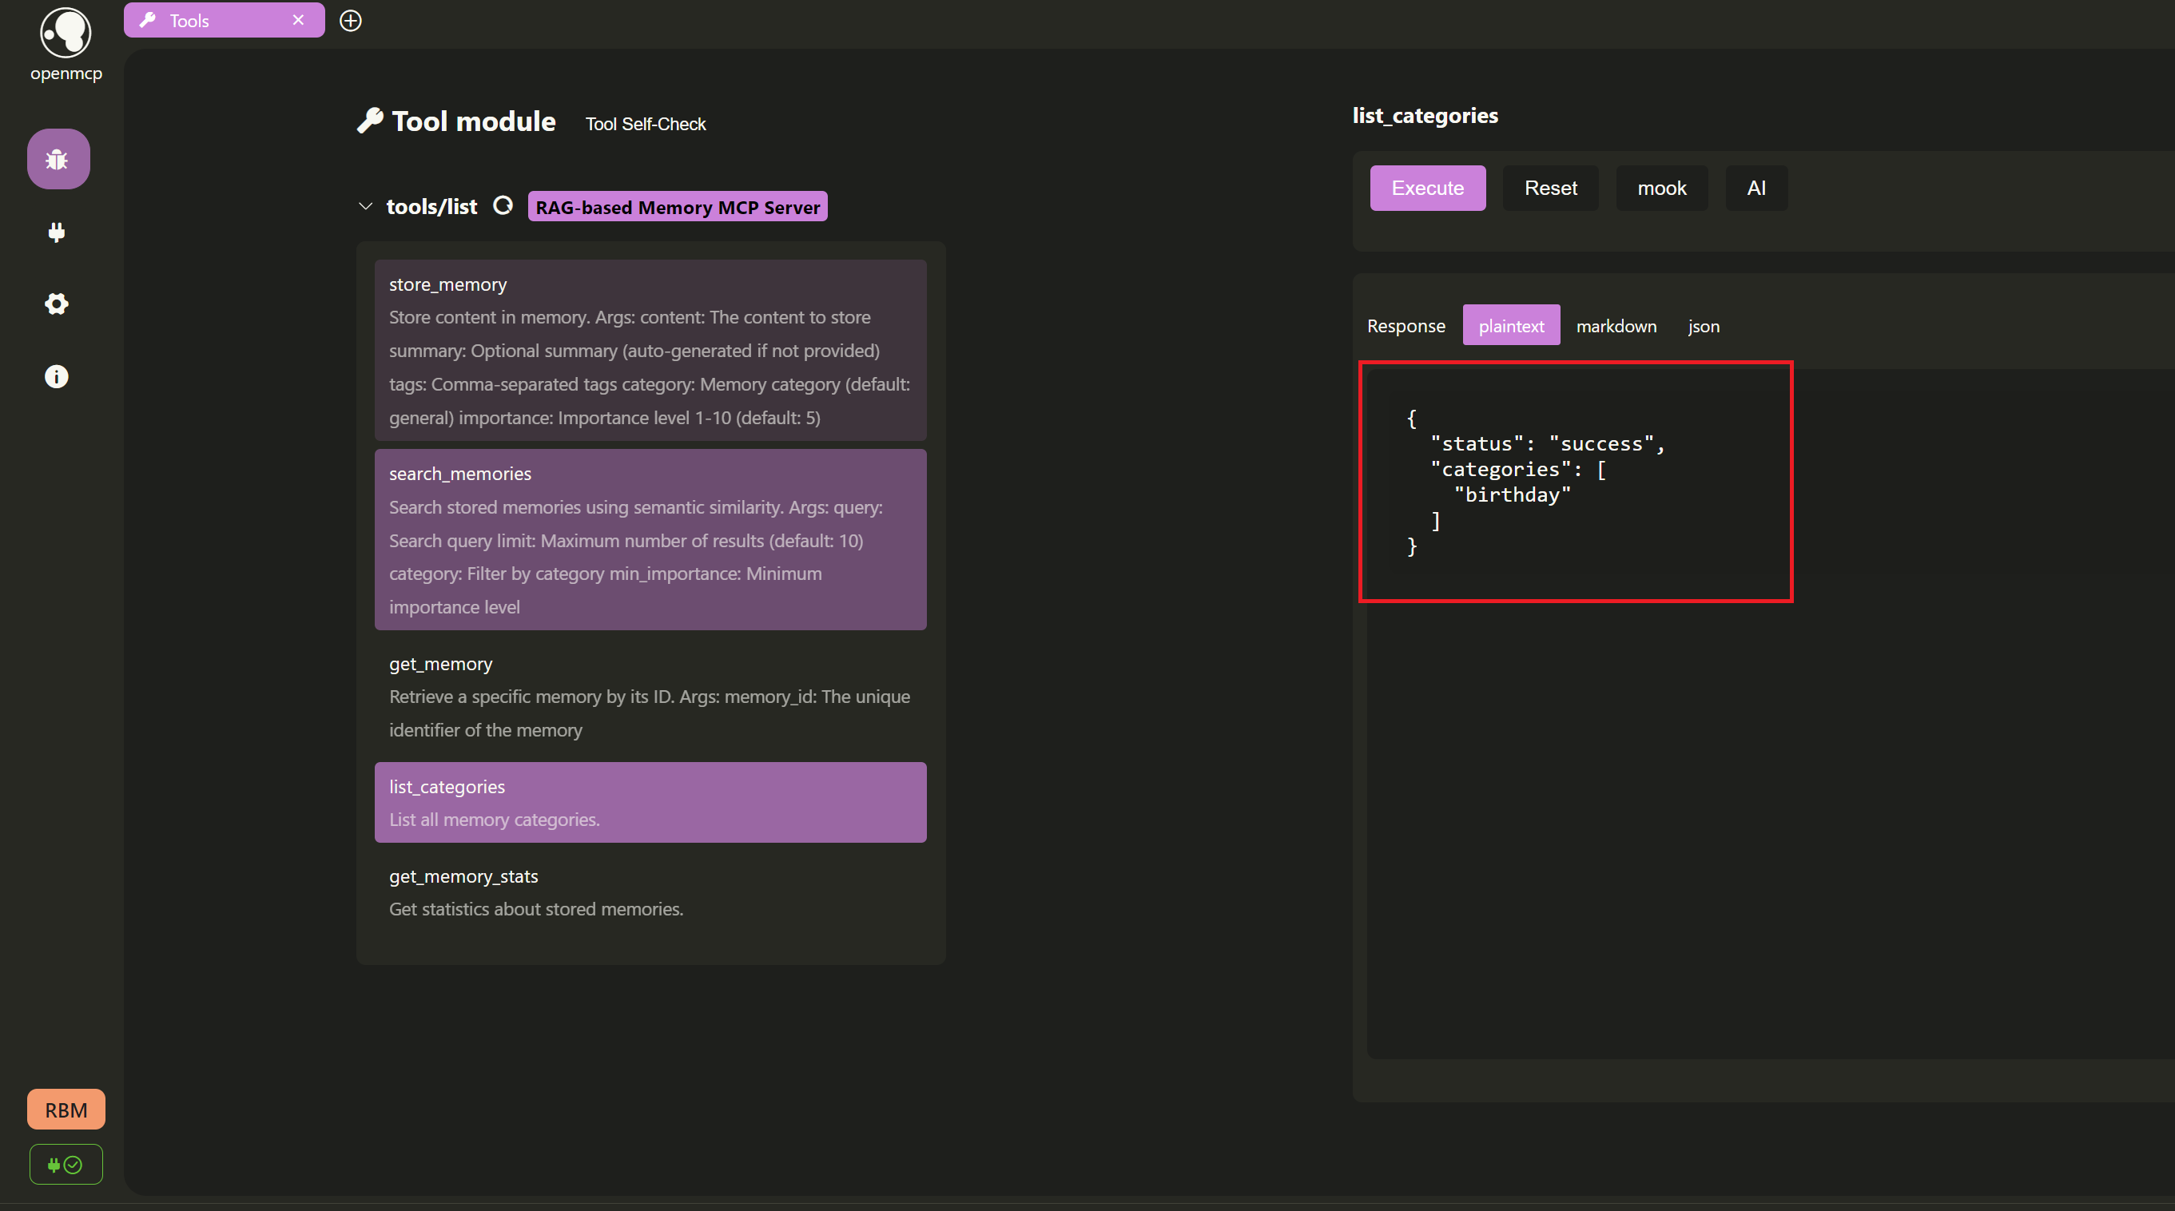The height and width of the screenshot is (1211, 2175).
Task: Select the get_memory_stats tool
Action: (x=650, y=892)
